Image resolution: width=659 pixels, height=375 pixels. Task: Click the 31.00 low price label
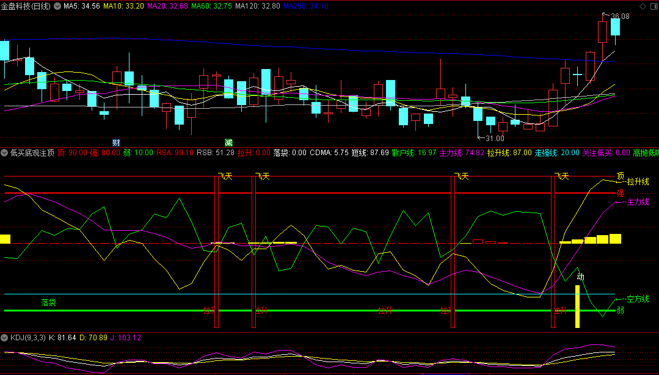[495, 138]
